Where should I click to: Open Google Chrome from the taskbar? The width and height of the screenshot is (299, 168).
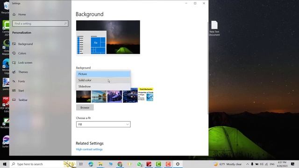[120, 164]
